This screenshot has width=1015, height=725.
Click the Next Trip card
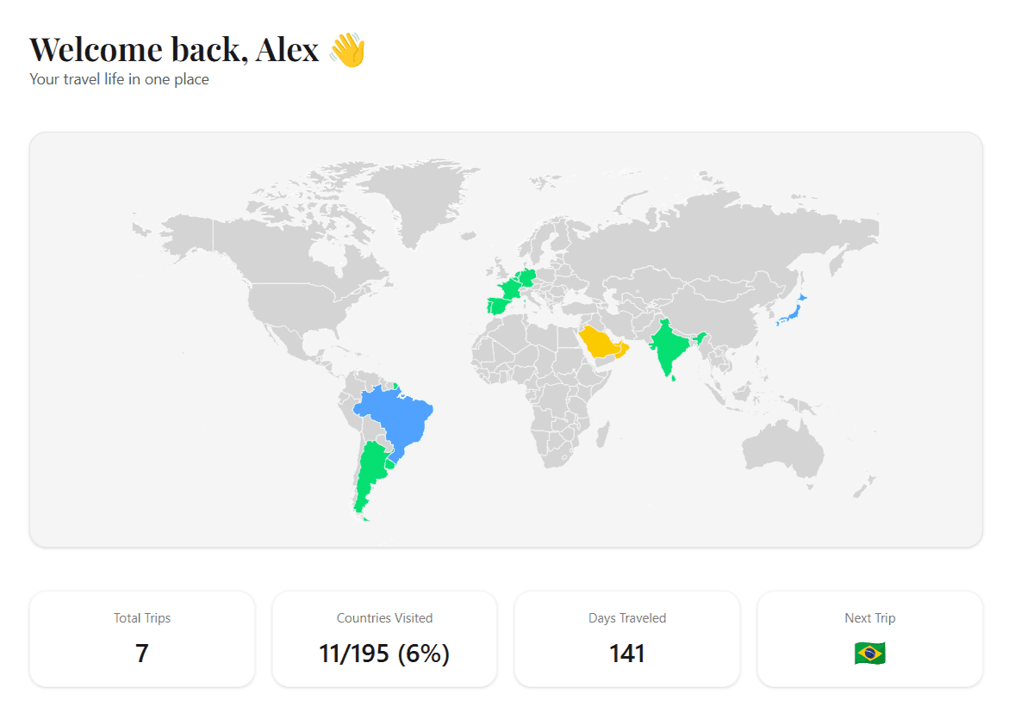(x=870, y=639)
